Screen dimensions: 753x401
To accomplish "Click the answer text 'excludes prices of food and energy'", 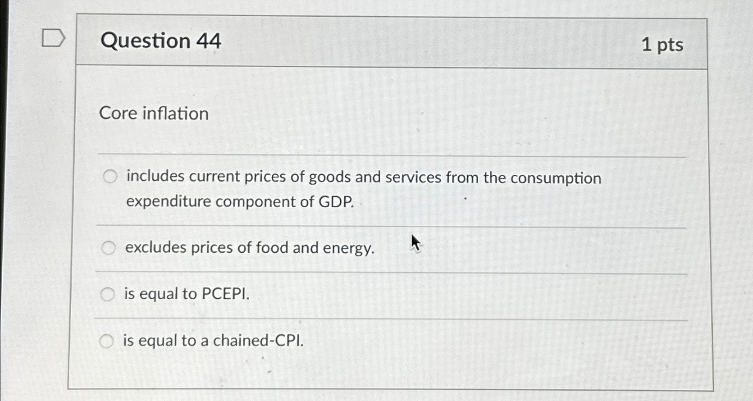I will [249, 247].
